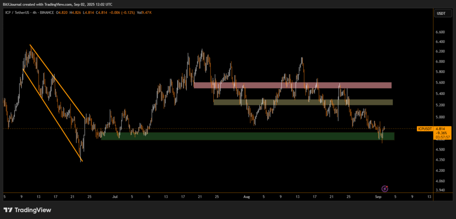Viewport: 456px width, 219px height.
Task: Click the Vol 9.47K volume indicator text
Action: pyautogui.click(x=143, y=13)
